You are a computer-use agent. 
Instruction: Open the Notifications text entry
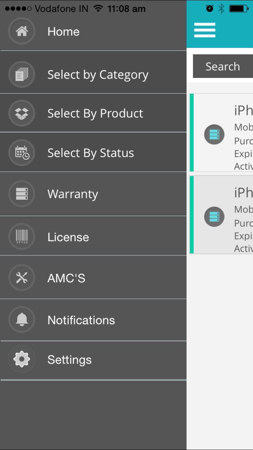point(81,320)
